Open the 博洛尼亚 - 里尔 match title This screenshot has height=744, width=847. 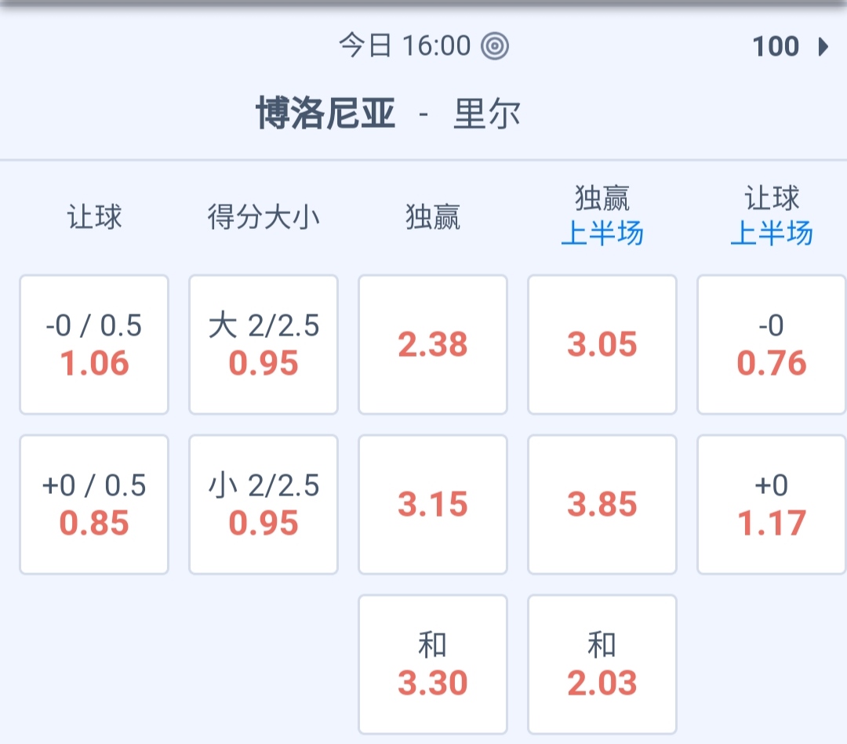click(388, 114)
